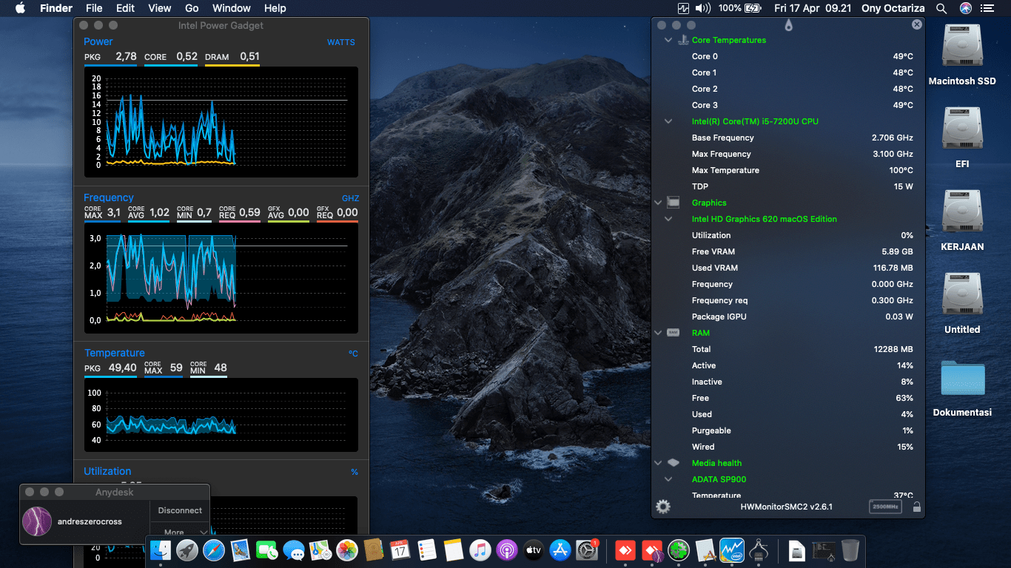Image resolution: width=1011 pixels, height=568 pixels.
Task: Collapse the Core Temperatures section
Action: click(668, 40)
